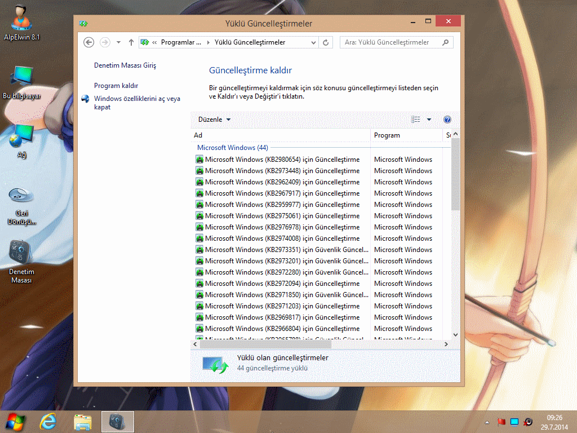
Task: Click the Up one level arrow
Action: tap(131, 42)
